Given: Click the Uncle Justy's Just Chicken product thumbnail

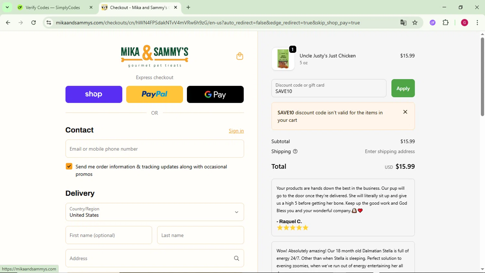Looking at the screenshot, I should point(283,59).
